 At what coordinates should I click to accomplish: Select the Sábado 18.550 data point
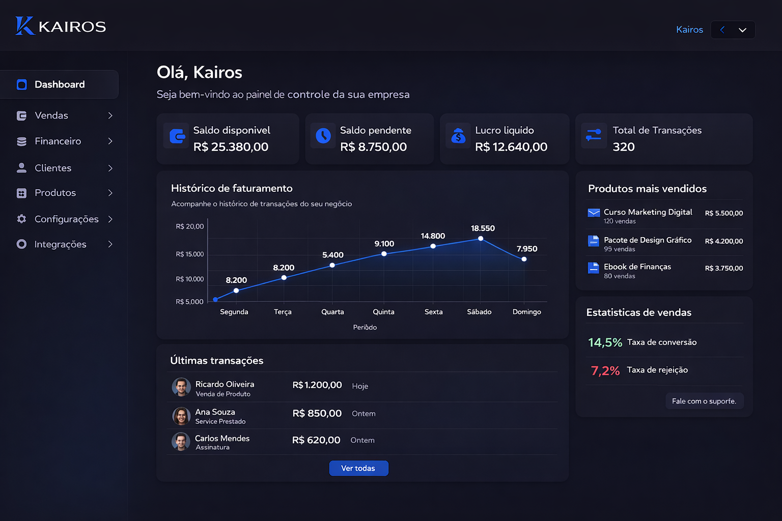point(481,239)
